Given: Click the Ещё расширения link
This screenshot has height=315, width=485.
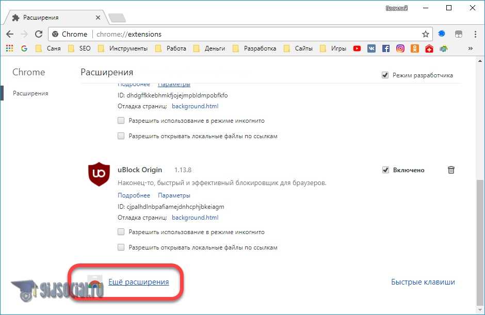Looking at the screenshot, I should pyautogui.click(x=138, y=282).
